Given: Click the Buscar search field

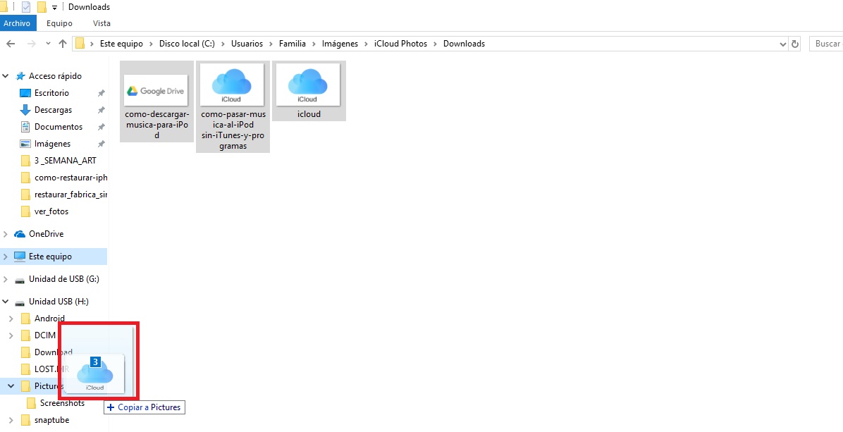Looking at the screenshot, I should 826,44.
